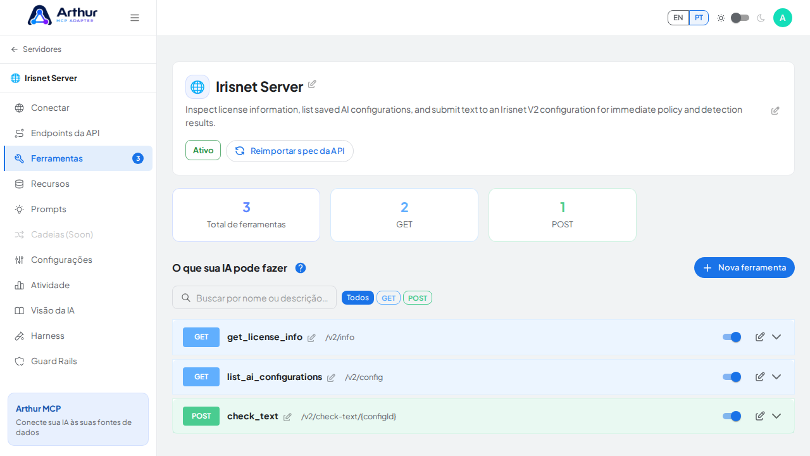The width and height of the screenshot is (810, 456).
Task: Click the get_license_info tool name
Action: coord(265,337)
